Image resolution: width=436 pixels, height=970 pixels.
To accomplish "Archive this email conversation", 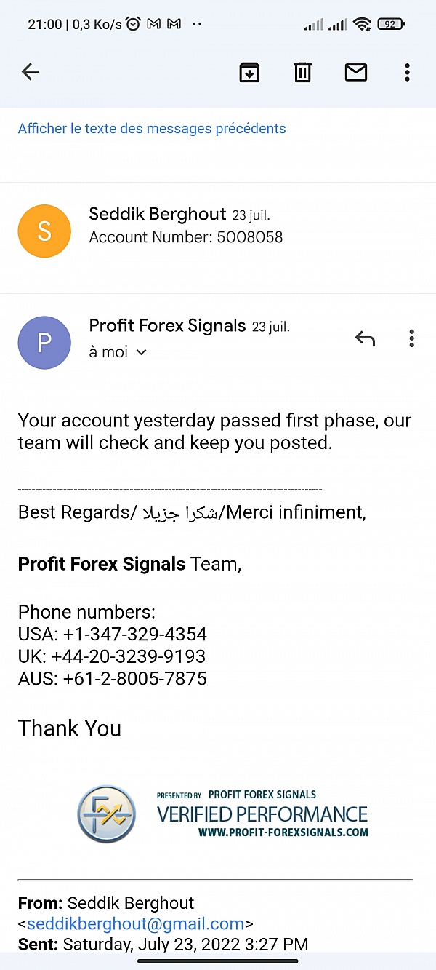I will [x=249, y=71].
